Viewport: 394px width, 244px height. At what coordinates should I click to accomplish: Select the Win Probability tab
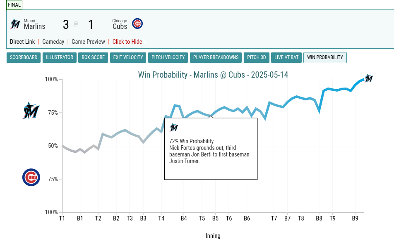(325, 57)
